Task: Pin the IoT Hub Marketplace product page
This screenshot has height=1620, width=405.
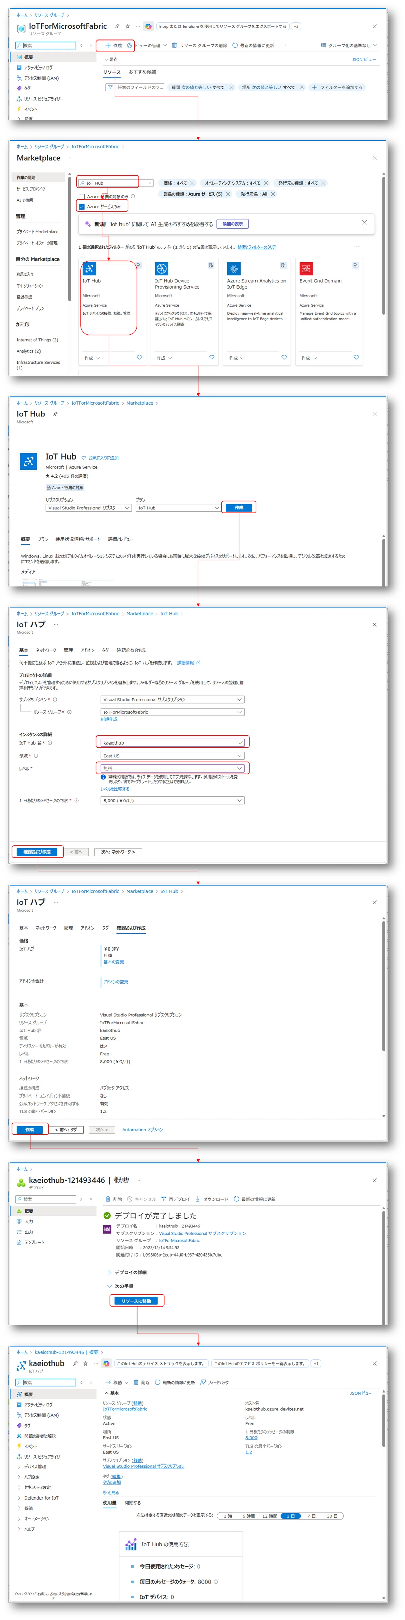Action: pyautogui.click(x=55, y=414)
